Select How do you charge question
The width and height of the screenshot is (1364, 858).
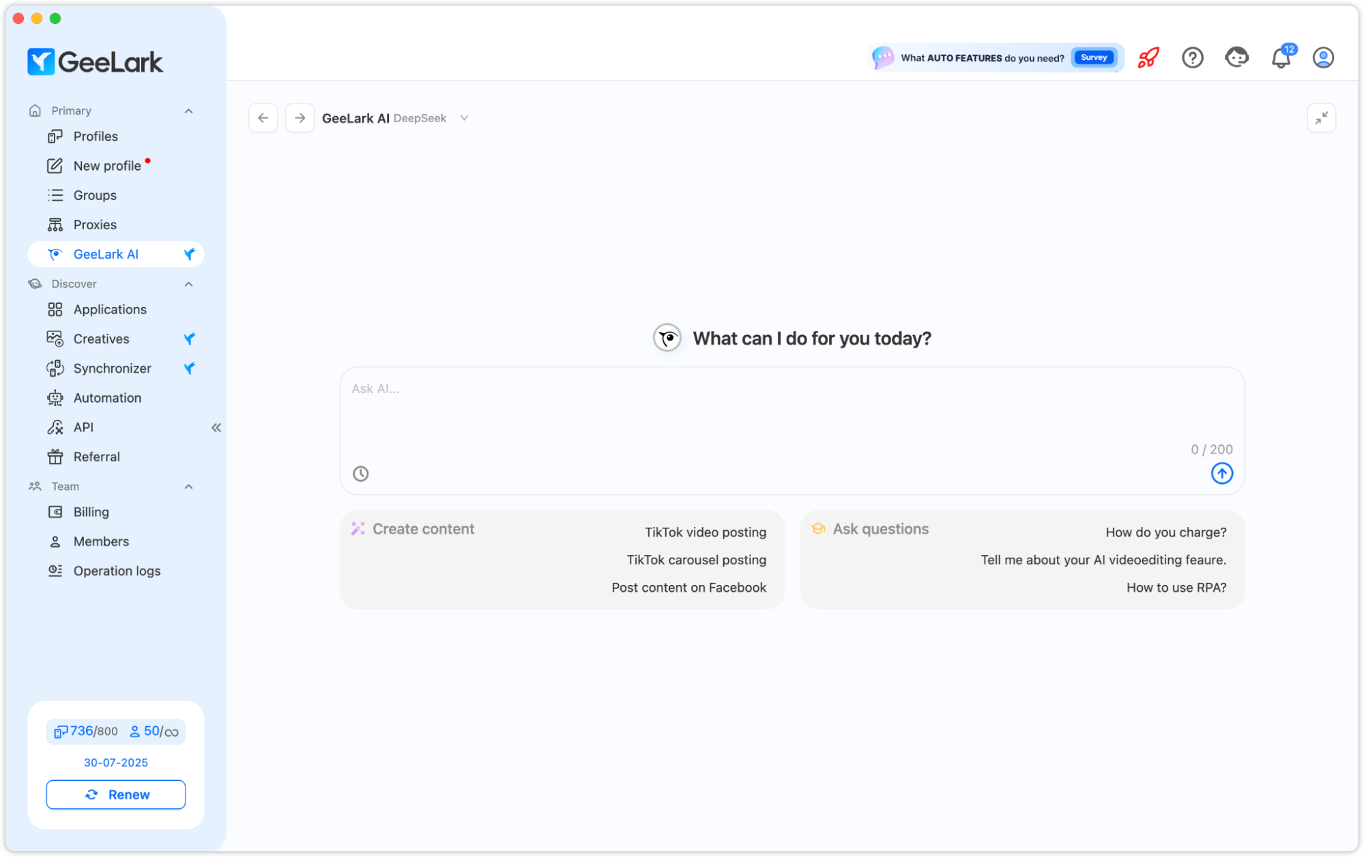click(1165, 532)
